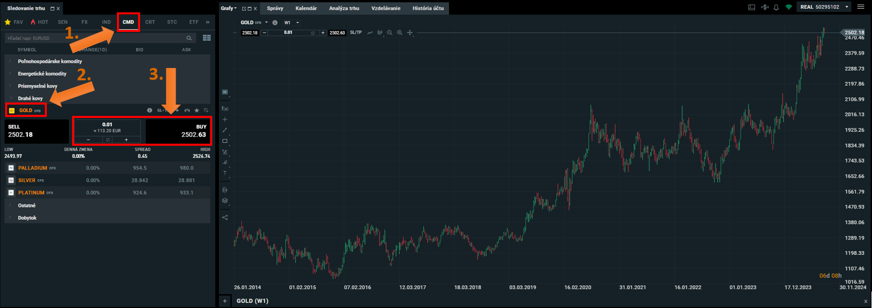Open the hamburger main menu
Image resolution: width=872 pixels, height=308 pixels.
point(861,7)
